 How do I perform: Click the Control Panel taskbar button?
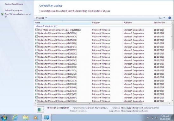tap(47, 118)
